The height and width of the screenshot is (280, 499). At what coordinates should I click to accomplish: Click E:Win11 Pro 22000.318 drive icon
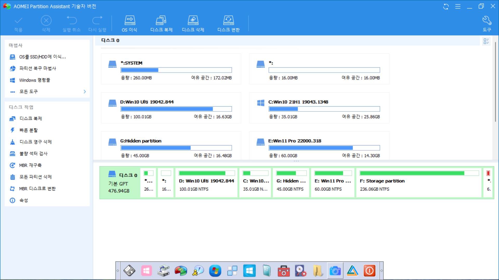pos(260,142)
